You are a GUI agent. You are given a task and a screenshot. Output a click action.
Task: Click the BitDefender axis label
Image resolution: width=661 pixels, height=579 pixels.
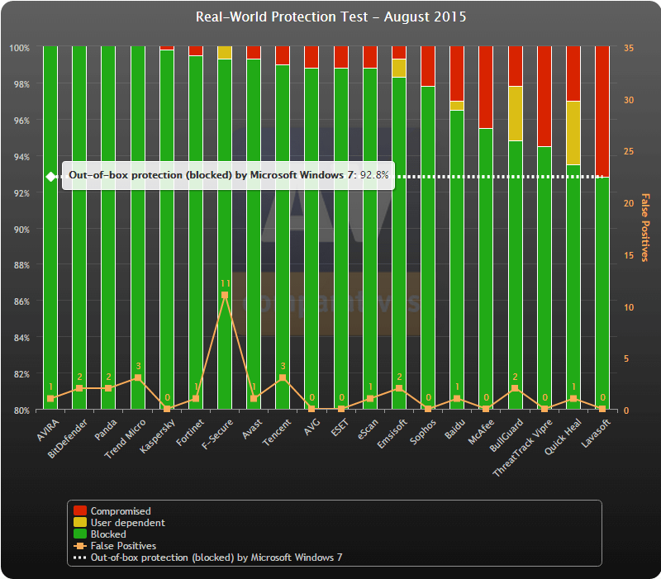(68, 439)
